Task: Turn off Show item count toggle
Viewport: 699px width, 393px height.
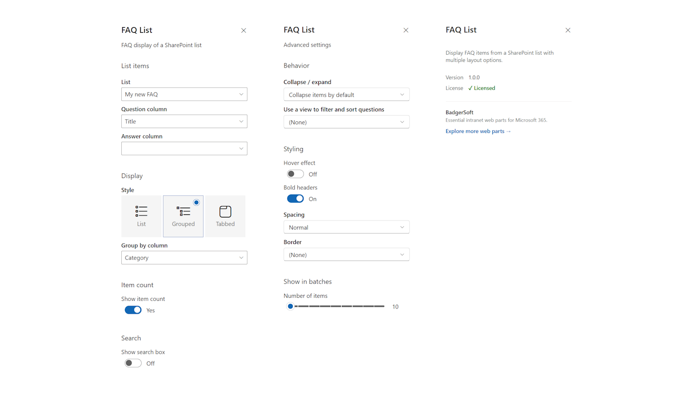Action: coord(133,310)
